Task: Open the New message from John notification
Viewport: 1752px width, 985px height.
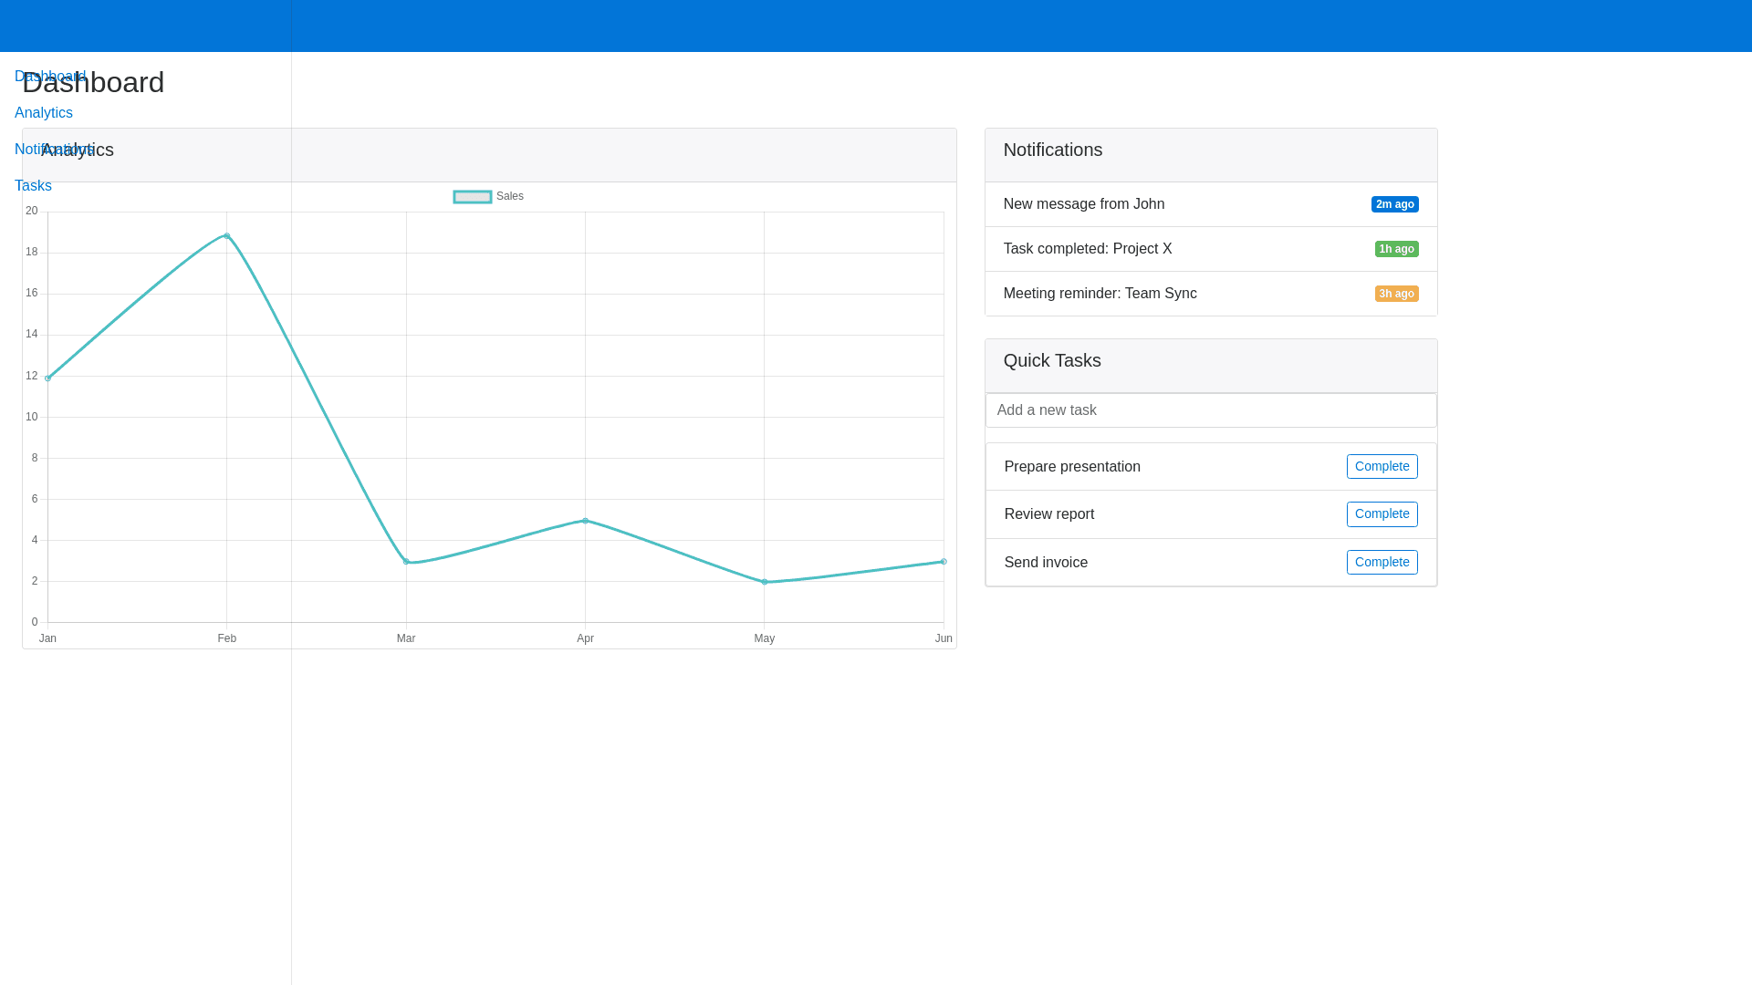Action: (1084, 204)
